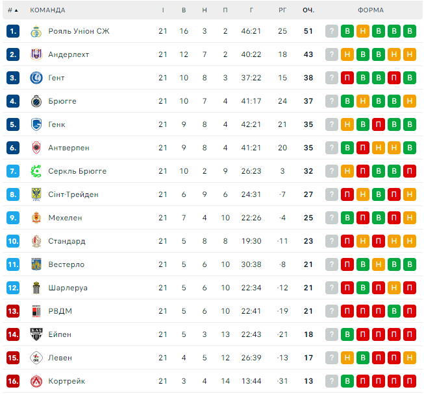Click the first green В form badge for Кортрейк
The width and height of the screenshot is (424, 396).
(347, 381)
